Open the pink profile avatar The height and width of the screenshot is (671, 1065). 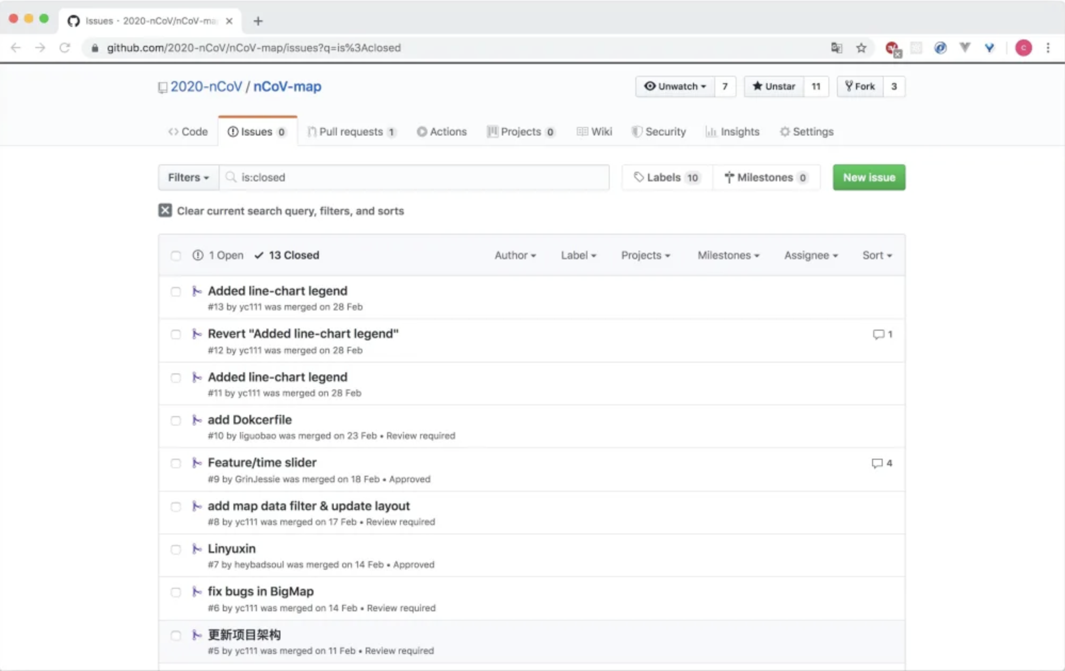1023,48
